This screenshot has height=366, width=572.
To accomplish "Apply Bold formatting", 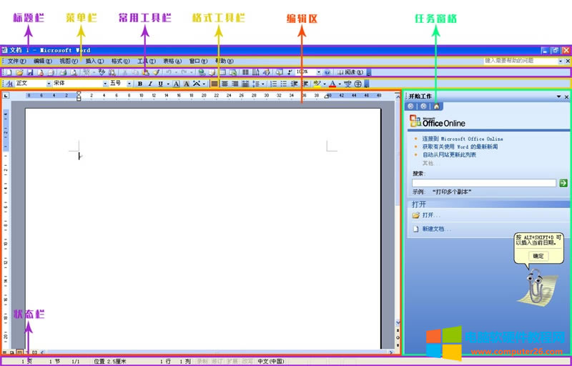I will [x=140, y=84].
